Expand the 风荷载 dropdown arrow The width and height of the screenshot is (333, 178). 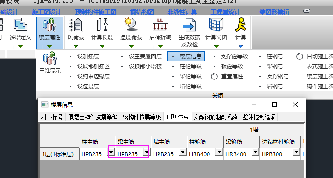click(x=75, y=46)
